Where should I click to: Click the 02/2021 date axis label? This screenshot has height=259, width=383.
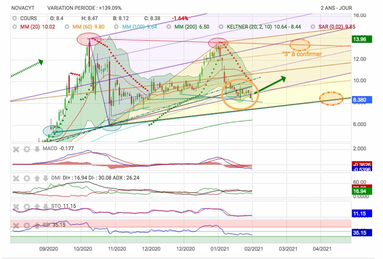coord(254,249)
